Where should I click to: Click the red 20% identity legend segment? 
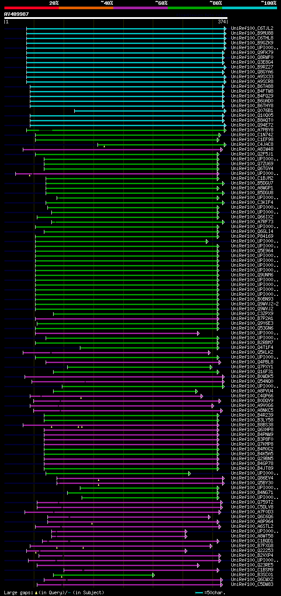tap(31, 8)
